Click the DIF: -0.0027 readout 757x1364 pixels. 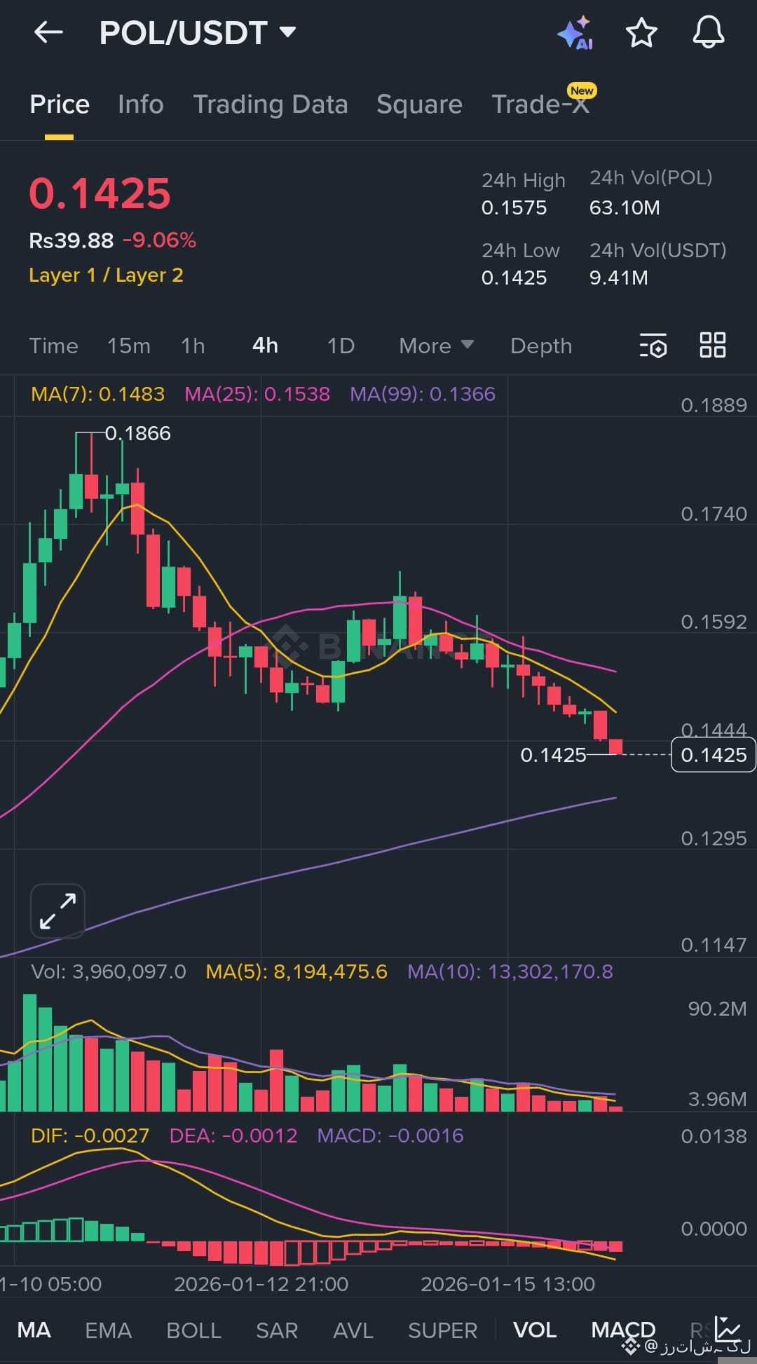(90, 1135)
